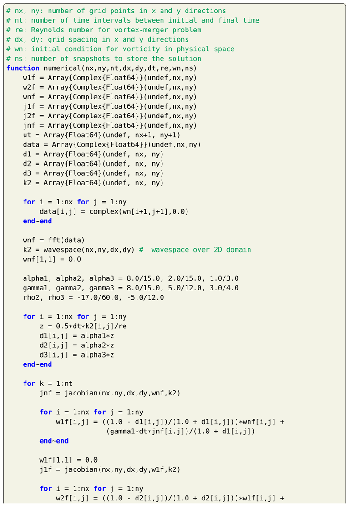Viewport: 349px width, 506px height.
Task: Click 'jnf = jacobian(nx,ny,dx,dy,wnf,k2)'
Action: (x=110, y=393)
